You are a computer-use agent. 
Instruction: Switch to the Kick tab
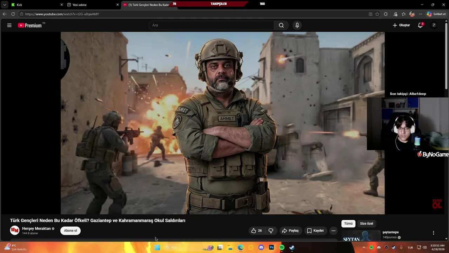coord(37,5)
